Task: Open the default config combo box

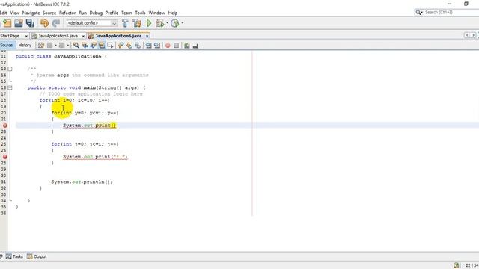Action: [x=92, y=23]
